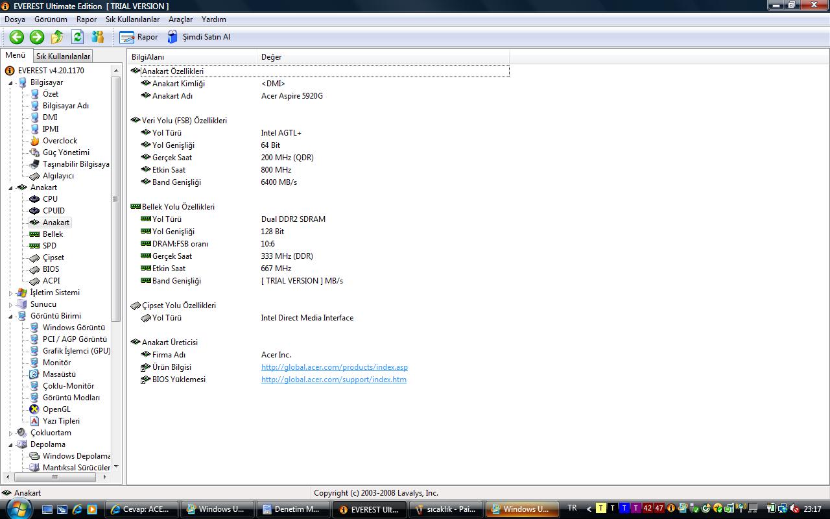Switch to the Sık Kullanılanlar tab
The width and height of the screenshot is (830, 519).
click(x=63, y=56)
